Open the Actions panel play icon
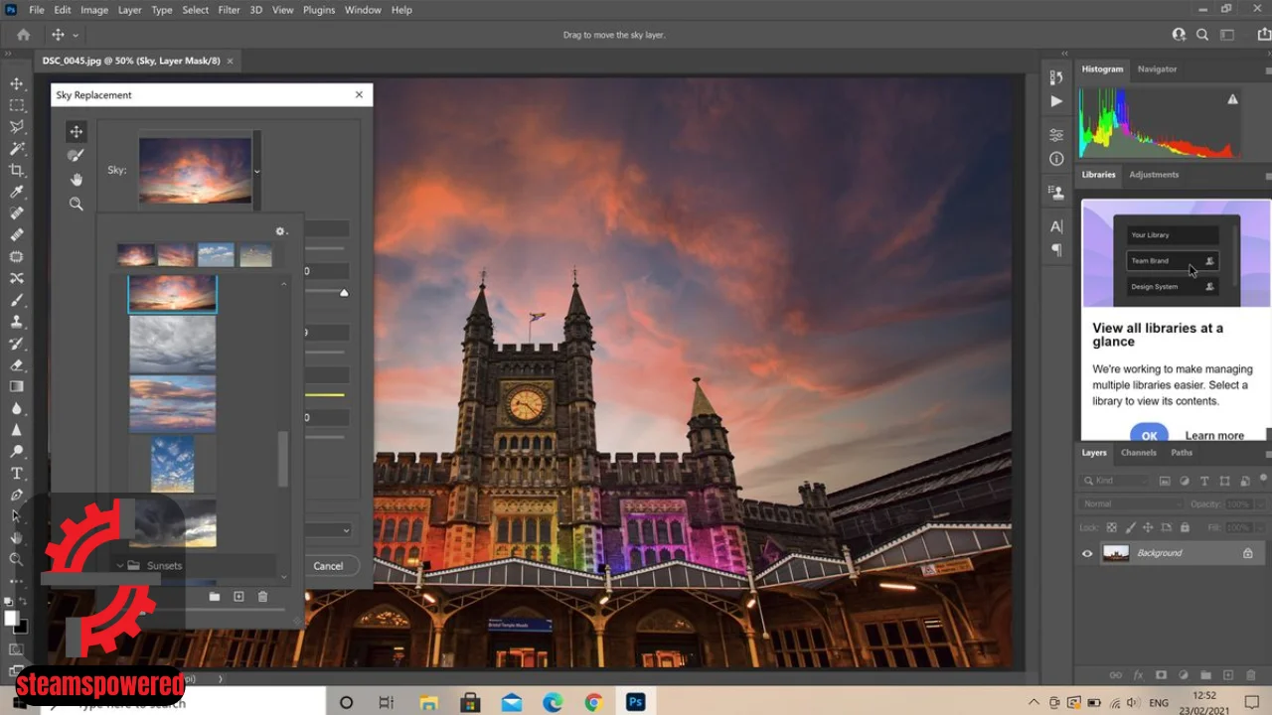 [x=1056, y=101]
